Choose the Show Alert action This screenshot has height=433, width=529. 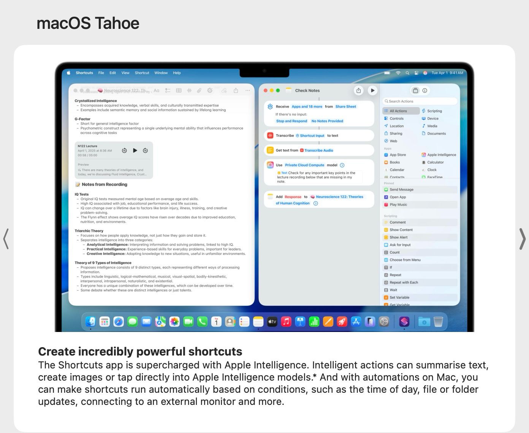[398, 237]
